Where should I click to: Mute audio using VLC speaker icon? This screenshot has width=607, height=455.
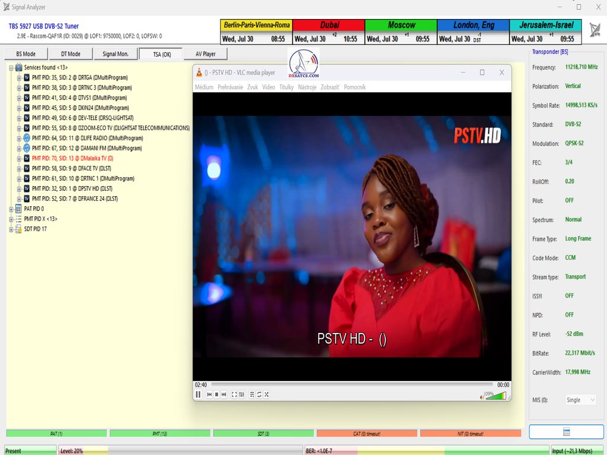tap(482, 397)
